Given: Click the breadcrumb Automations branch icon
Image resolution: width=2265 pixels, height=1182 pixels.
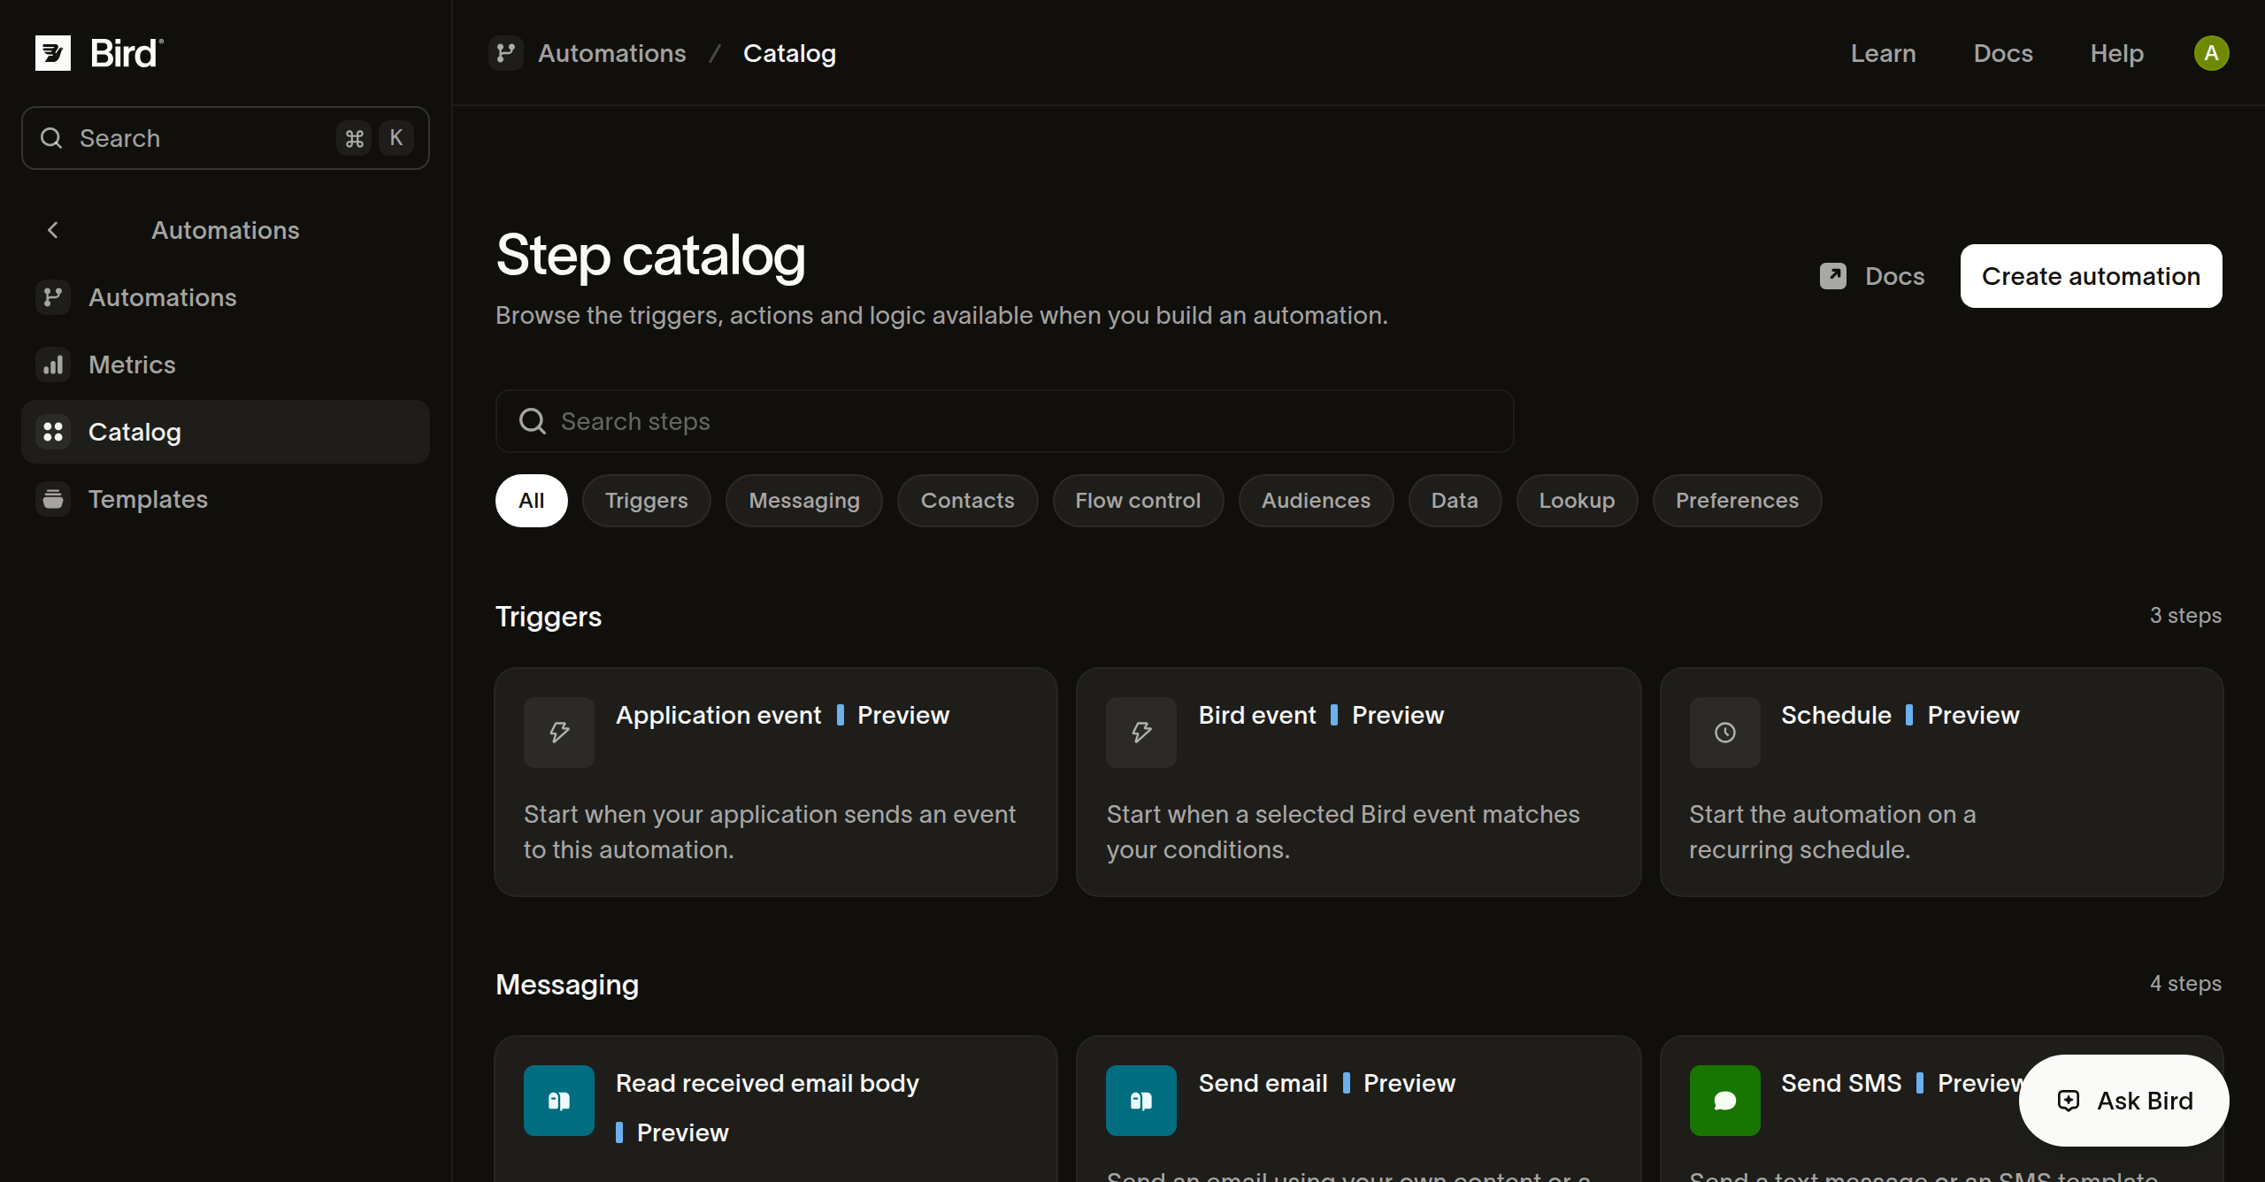Looking at the screenshot, I should 506,53.
